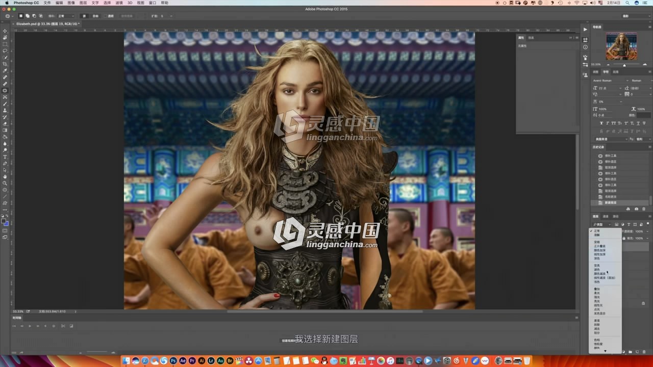Filter layers by type (T) icon
The image size is (653, 367).
pos(629,224)
